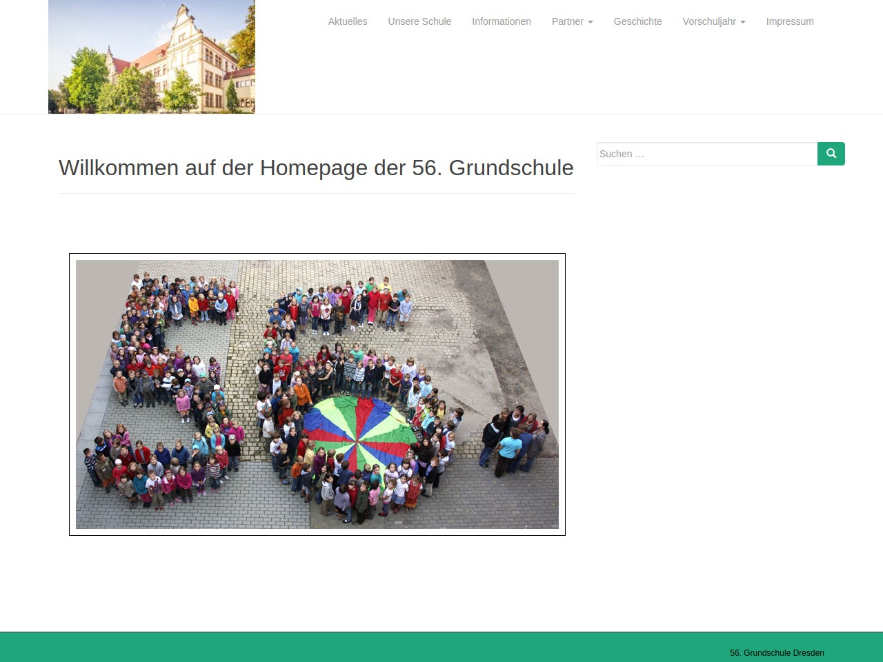Click the 56. Grundschule Dresden footer text

[x=777, y=652]
